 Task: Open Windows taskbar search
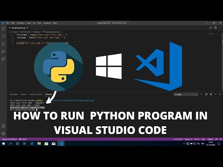pos(10,144)
